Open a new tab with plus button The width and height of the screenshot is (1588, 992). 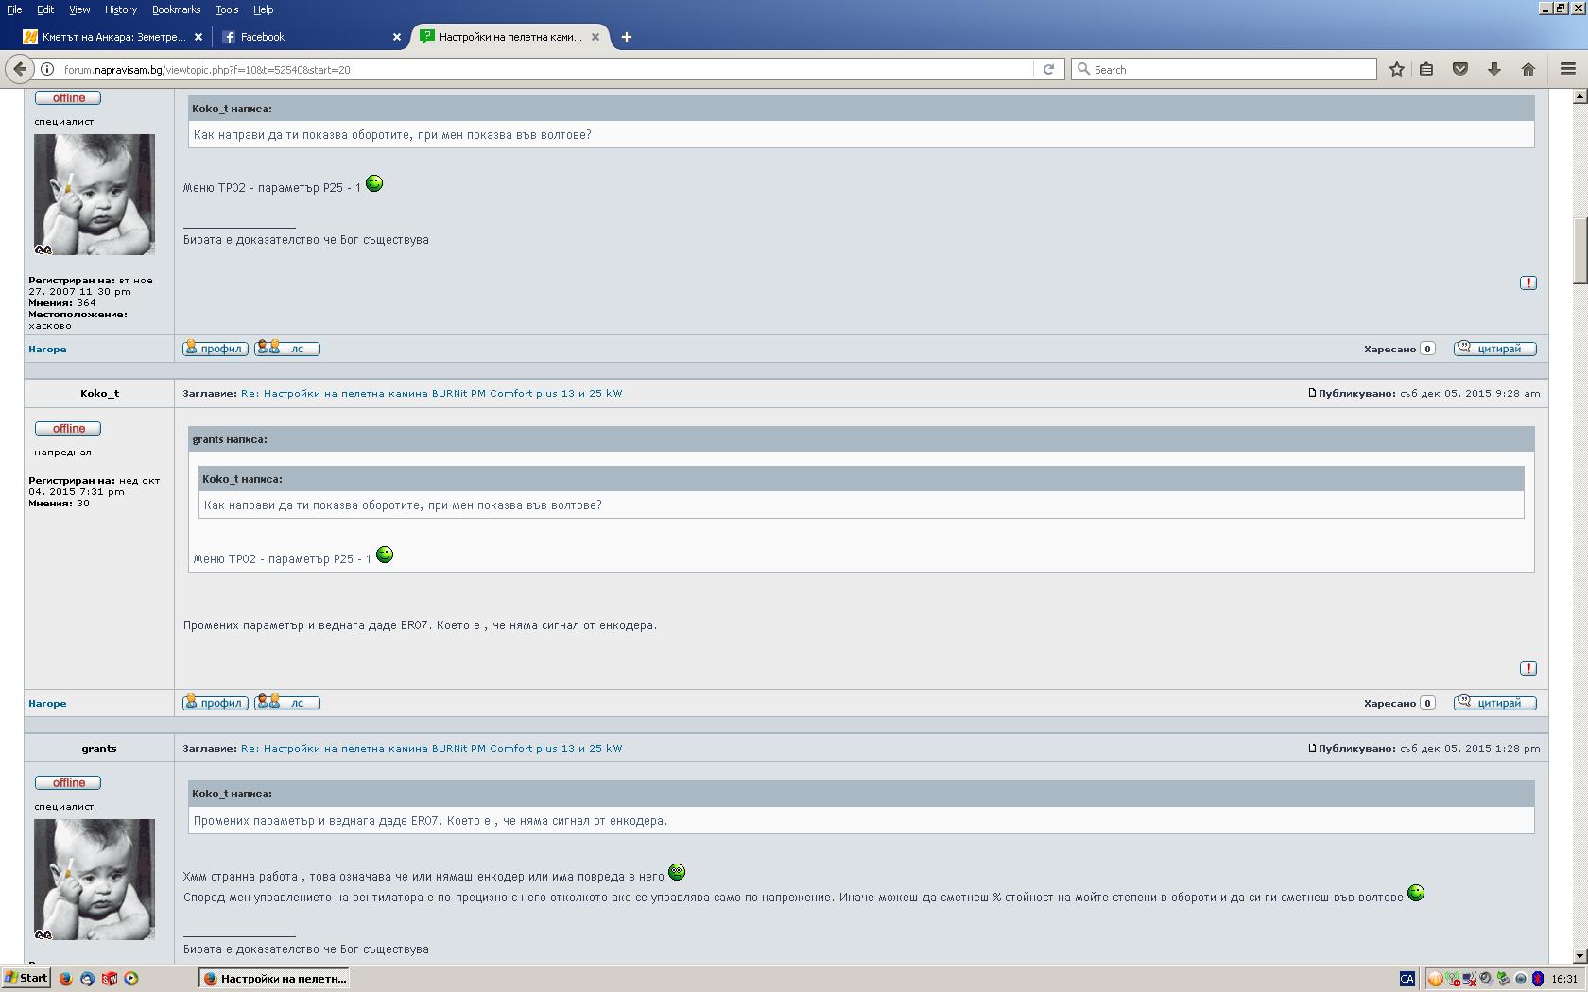pos(626,37)
